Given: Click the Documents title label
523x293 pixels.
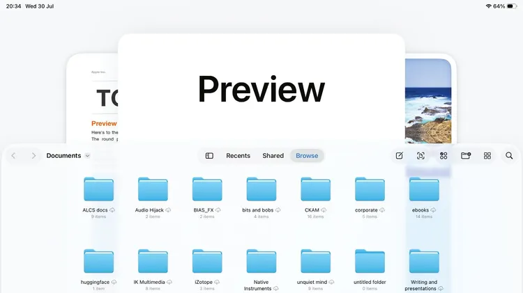Looking at the screenshot, I should 63,155.
